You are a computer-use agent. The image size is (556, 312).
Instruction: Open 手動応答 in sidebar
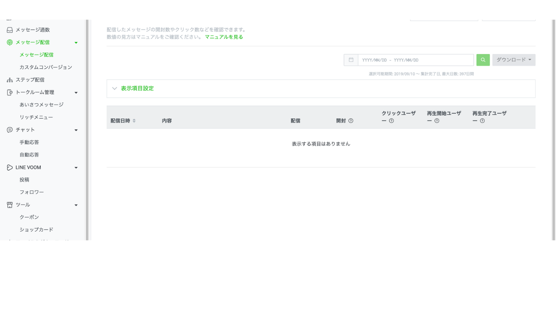29,143
